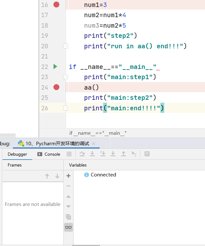This screenshot has width=205, height=246.
Task: Place the cursor on 'num3=num2*5' line
Action: pyautogui.click(x=105, y=25)
